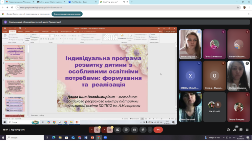
Task: Expand video settings arrow beside camera
Action: click(x=104, y=130)
